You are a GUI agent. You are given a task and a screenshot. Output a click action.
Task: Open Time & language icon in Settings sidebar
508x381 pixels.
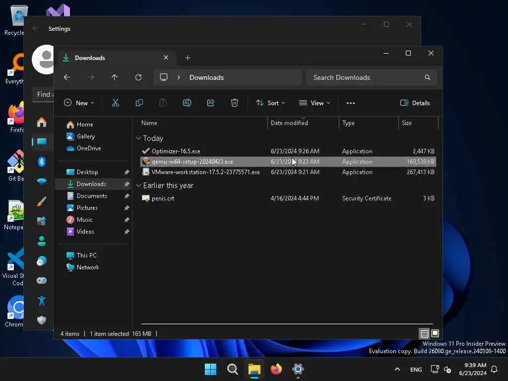point(42,261)
